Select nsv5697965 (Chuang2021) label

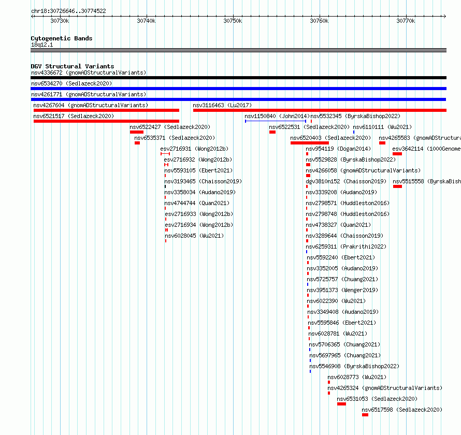point(345,355)
